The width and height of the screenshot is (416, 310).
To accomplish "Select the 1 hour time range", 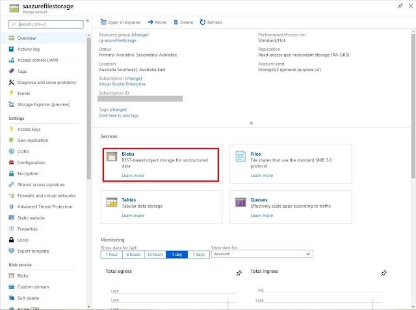I will point(112,255).
